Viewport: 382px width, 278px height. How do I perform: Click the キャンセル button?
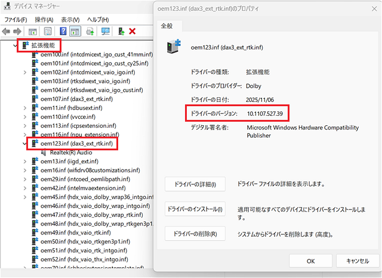click(358, 261)
